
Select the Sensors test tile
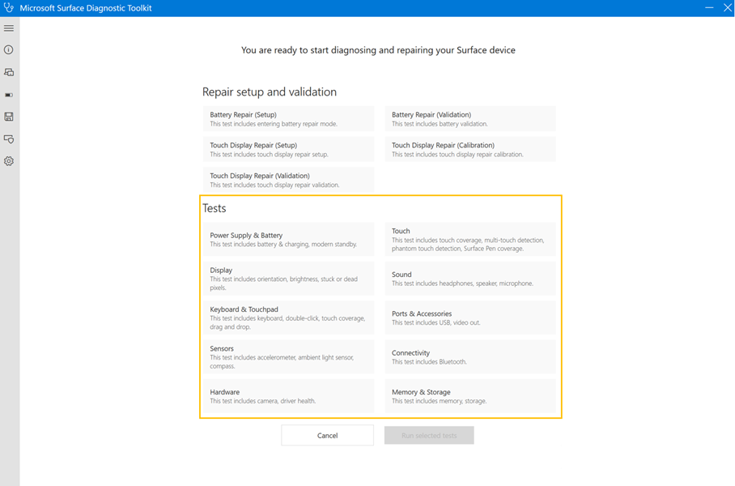(x=288, y=357)
